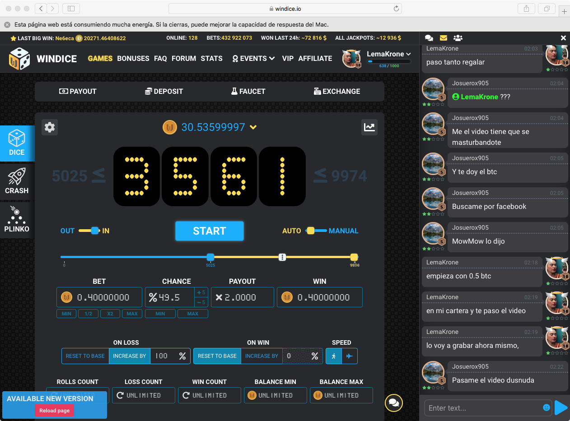
Task: Click the coin icon beside balance 30.53599997
Action: pyautogui.click(x=170, y=127)
